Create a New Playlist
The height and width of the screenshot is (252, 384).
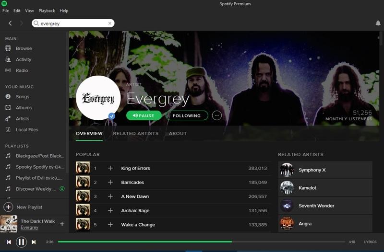click(x=23, y=207)
